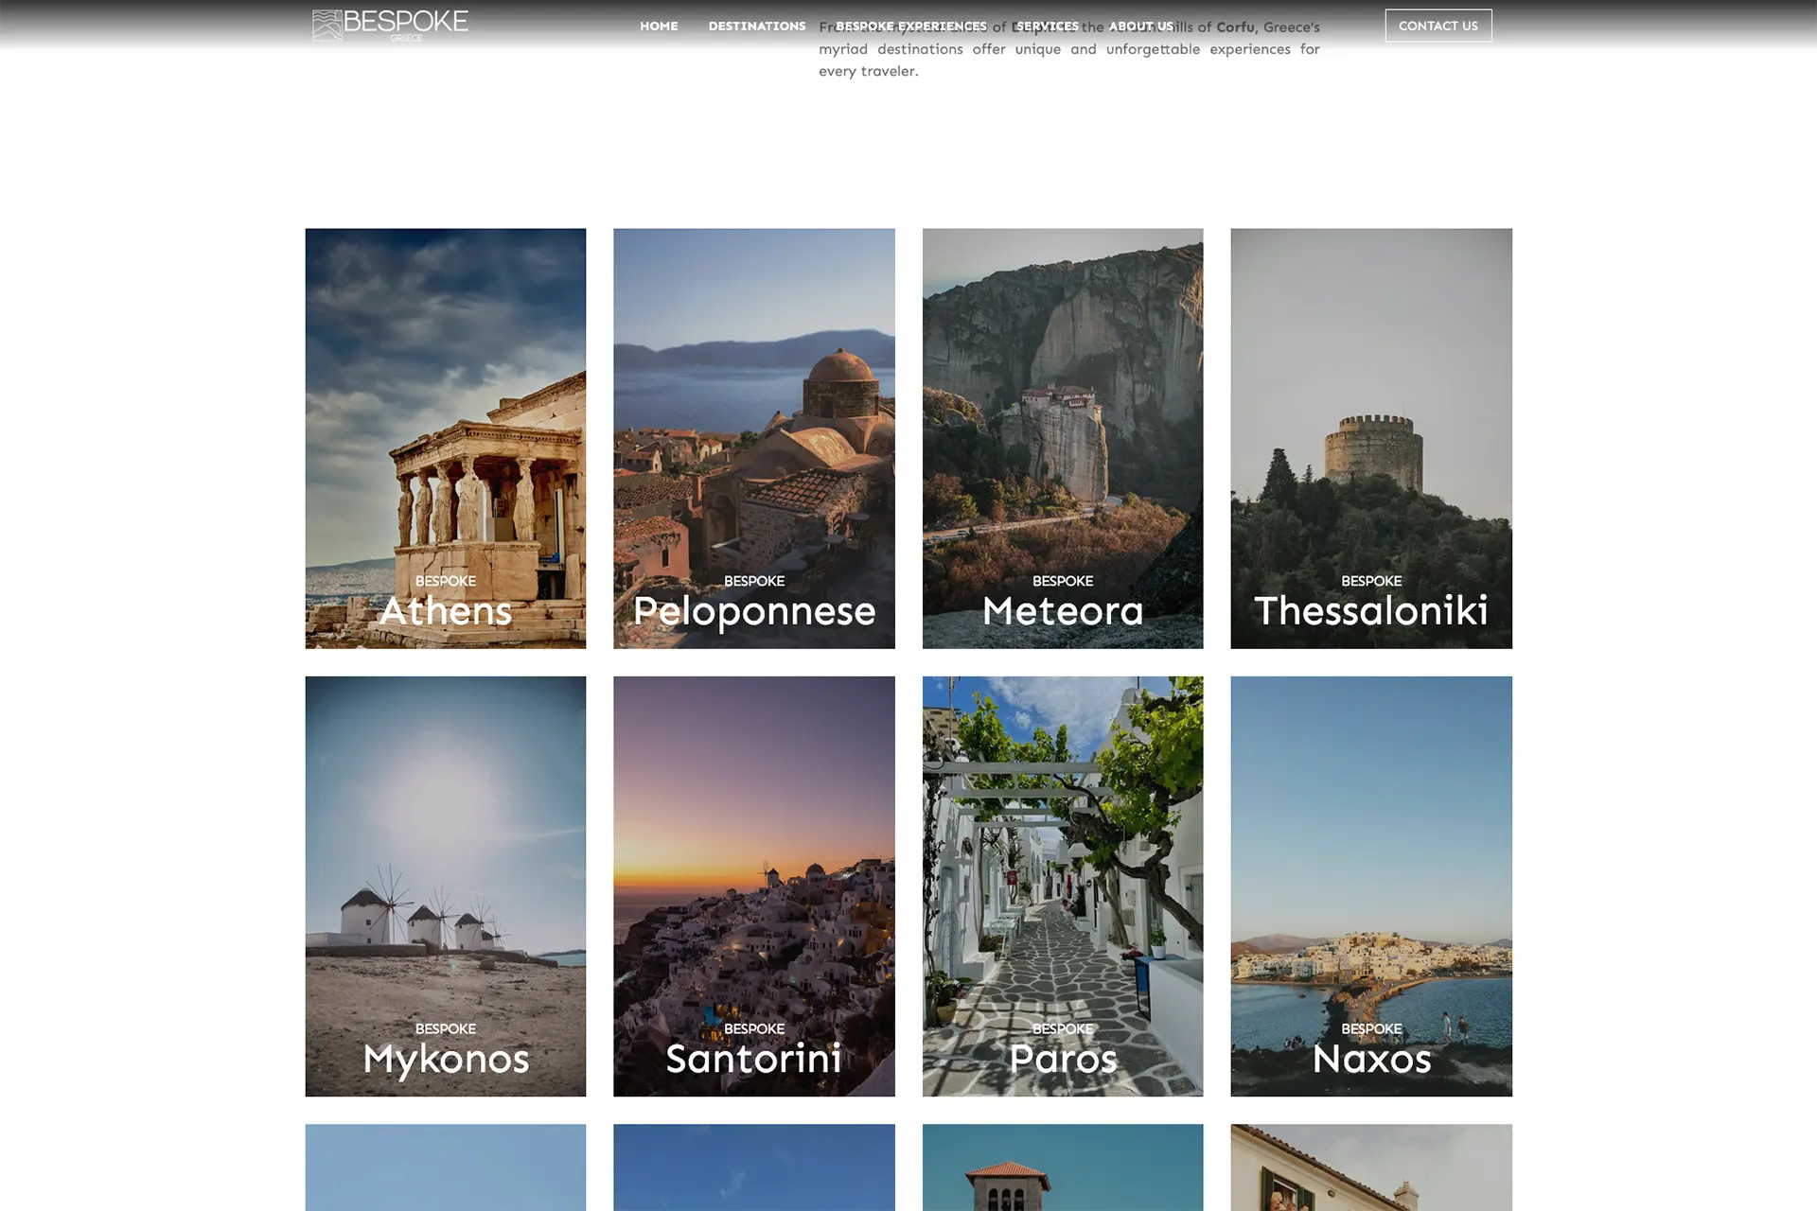Open the bell tower card in bottom row
Viewport: 1817px width, 1211px height.
1062,1168
